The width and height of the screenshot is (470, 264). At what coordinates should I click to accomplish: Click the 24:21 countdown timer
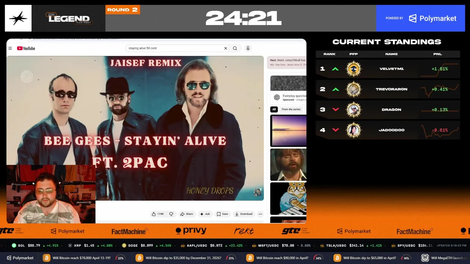point(243,18)
